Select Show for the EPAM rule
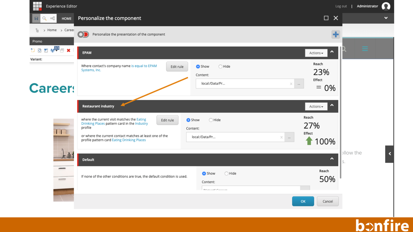 coord(198,66)
